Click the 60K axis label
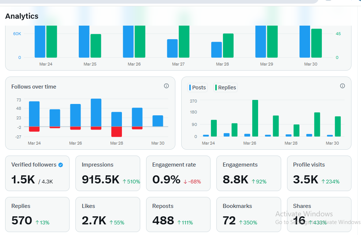361x235 pixels. pos(17,34)
